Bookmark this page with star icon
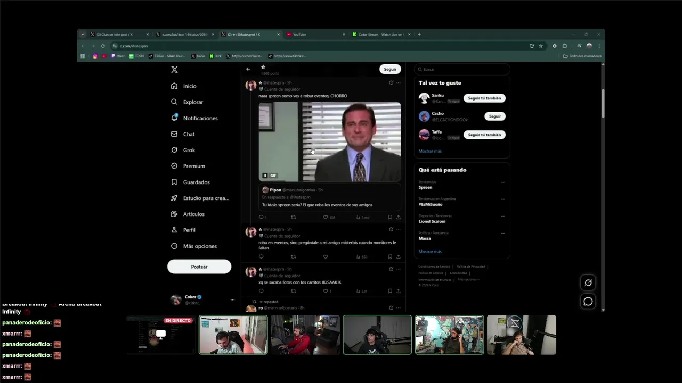The width and height of the screenshot is (682, 383). tap(541, 46)
